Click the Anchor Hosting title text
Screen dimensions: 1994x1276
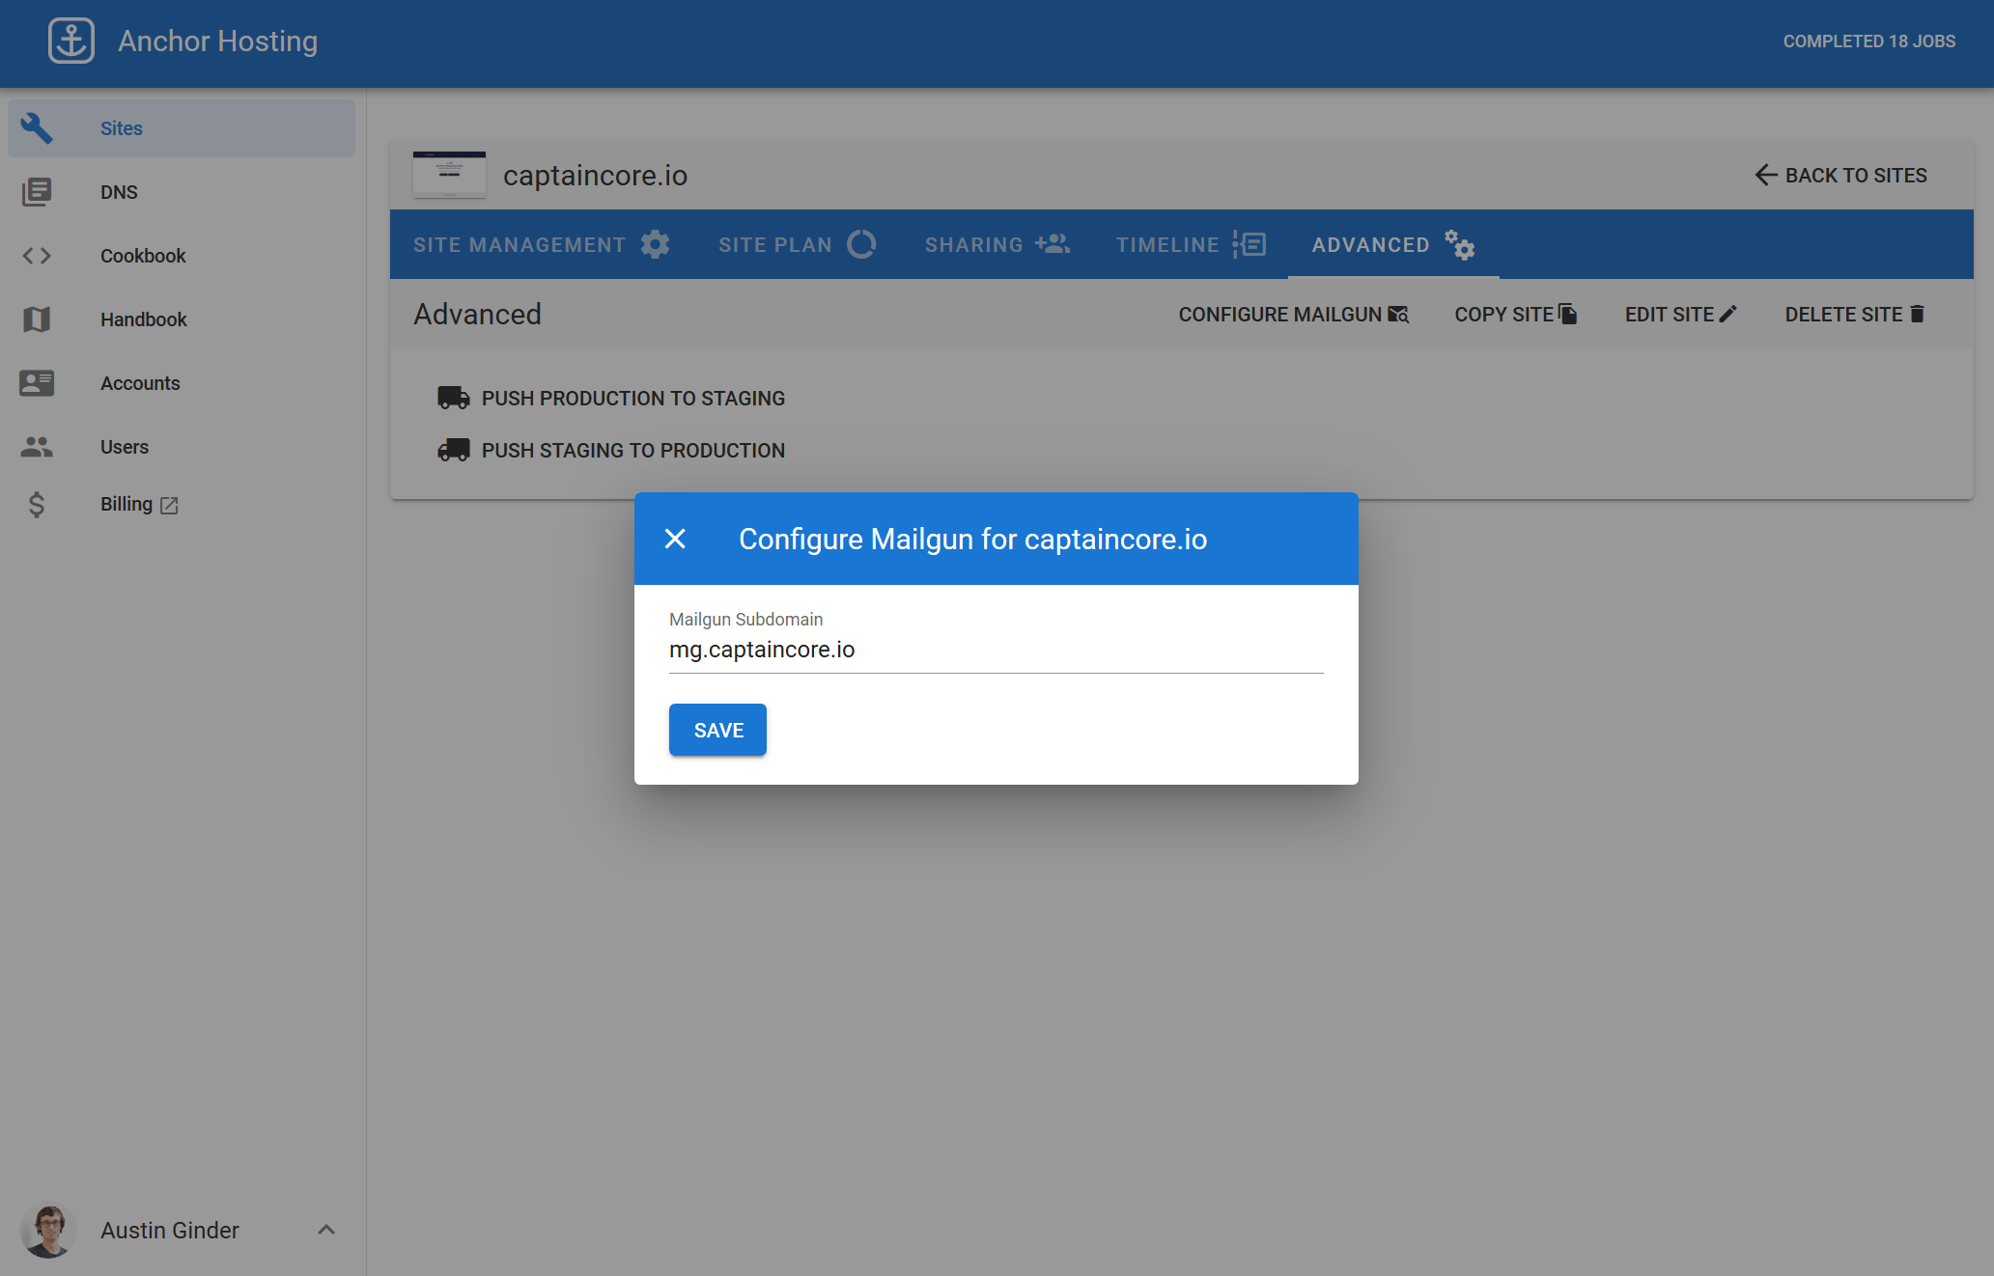[x=218, y=41]
